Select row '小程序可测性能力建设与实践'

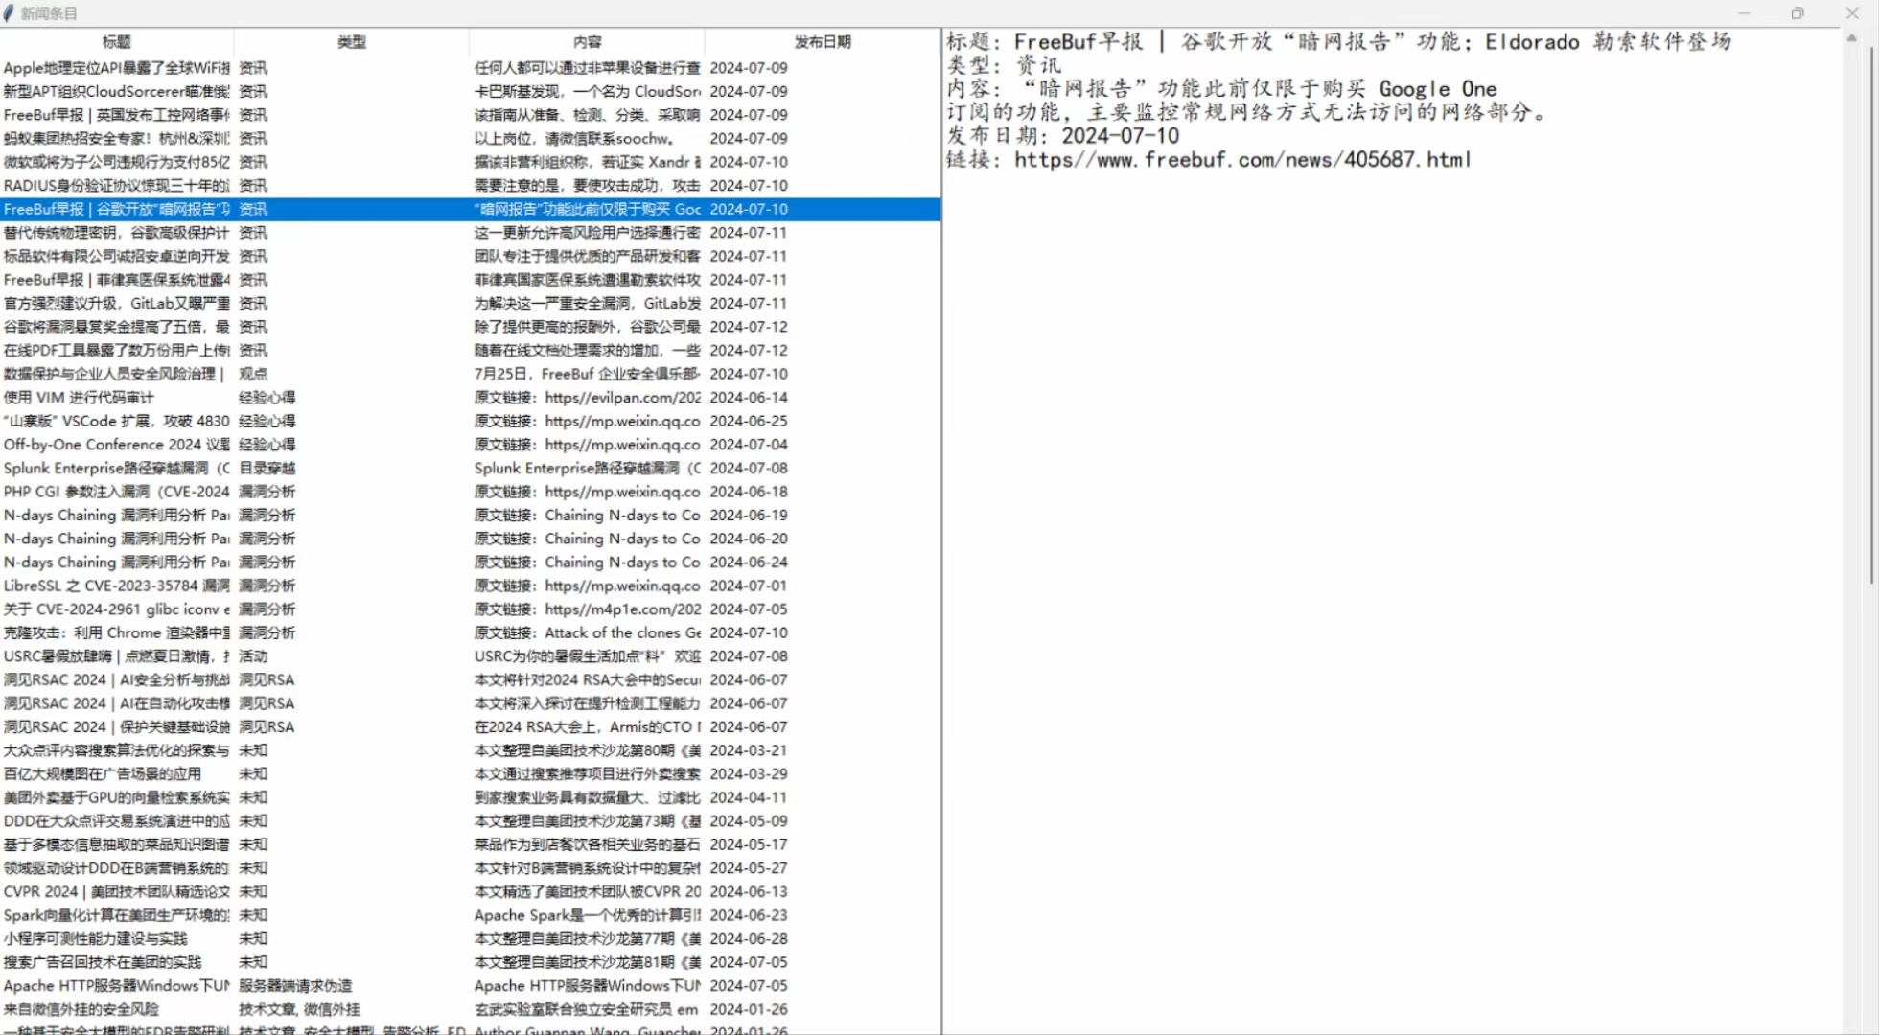point(470,938)
